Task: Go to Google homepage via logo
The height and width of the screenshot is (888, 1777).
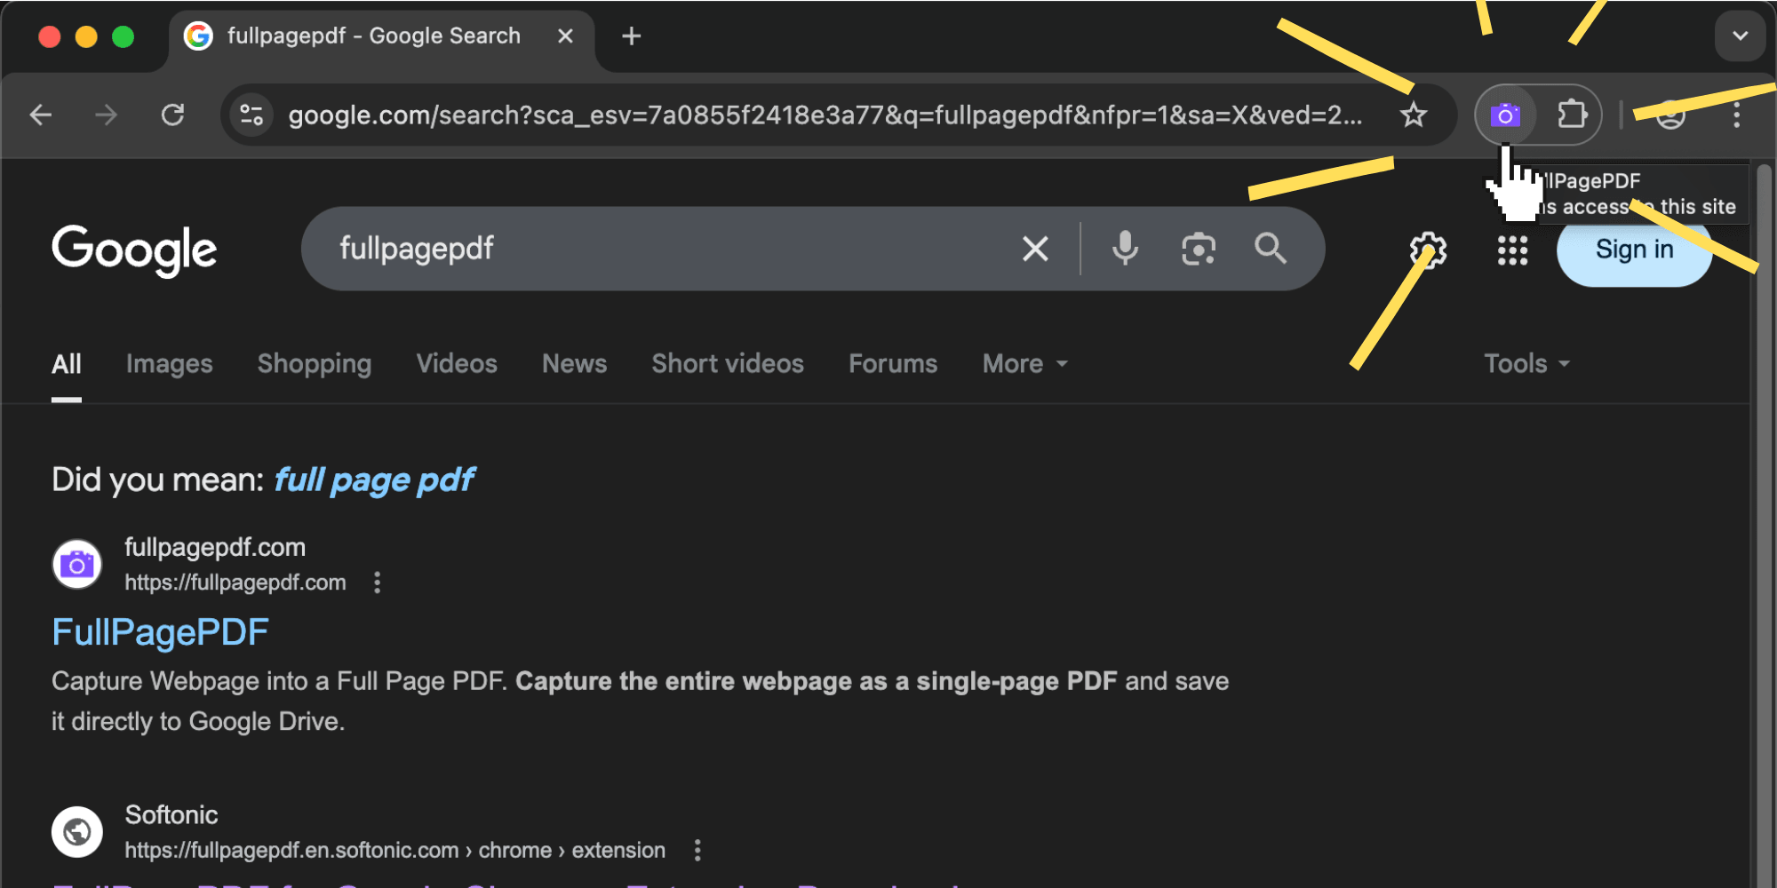Action: click(134, 250)
